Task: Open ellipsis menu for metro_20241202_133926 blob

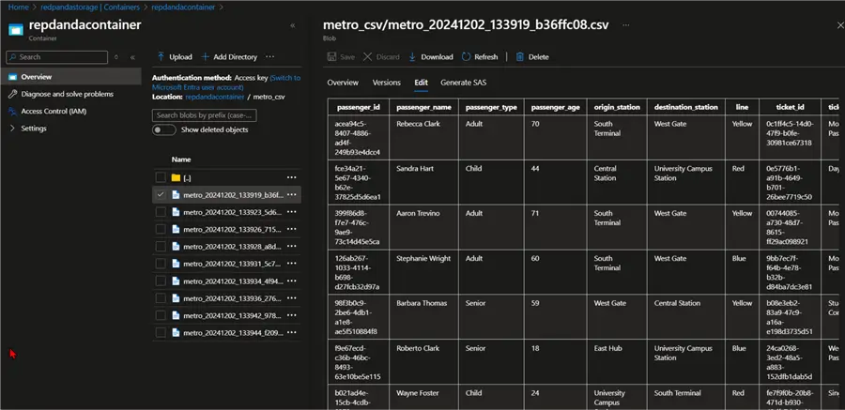Action: [x=292, y=229]
